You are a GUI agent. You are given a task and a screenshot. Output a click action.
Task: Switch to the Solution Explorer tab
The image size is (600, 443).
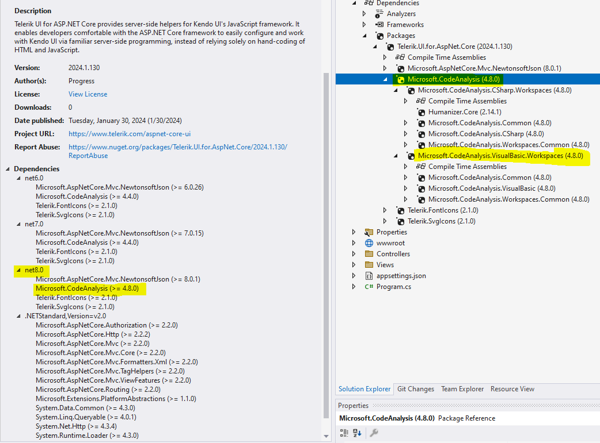(364, 389)
